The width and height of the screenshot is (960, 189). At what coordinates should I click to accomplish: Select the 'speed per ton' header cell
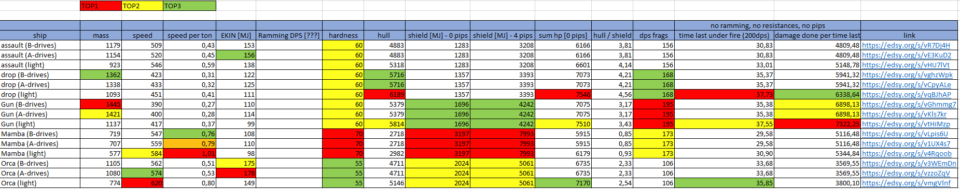[x=189, y=35]
